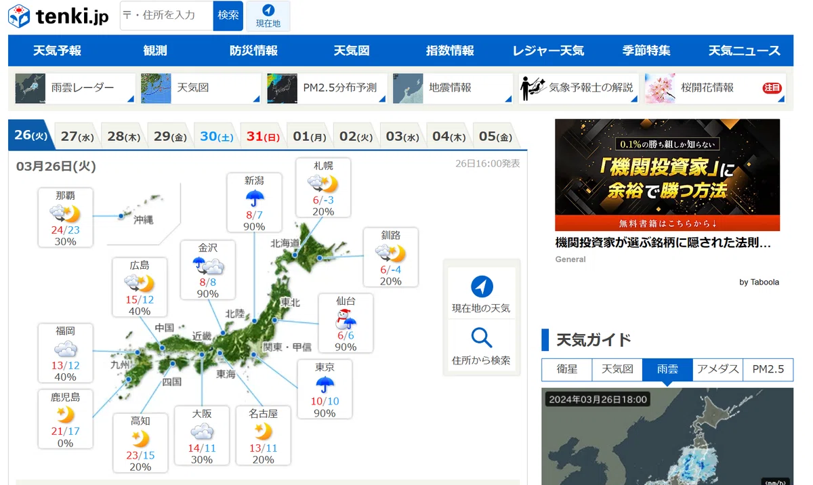
Task: Click the 札幌 cloudy-moon weather icon
Action: point(322,184)
